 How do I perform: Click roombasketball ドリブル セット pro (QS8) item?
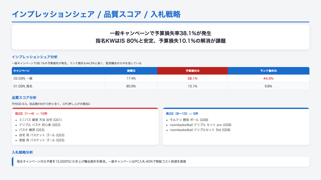(x=201, y=125)
